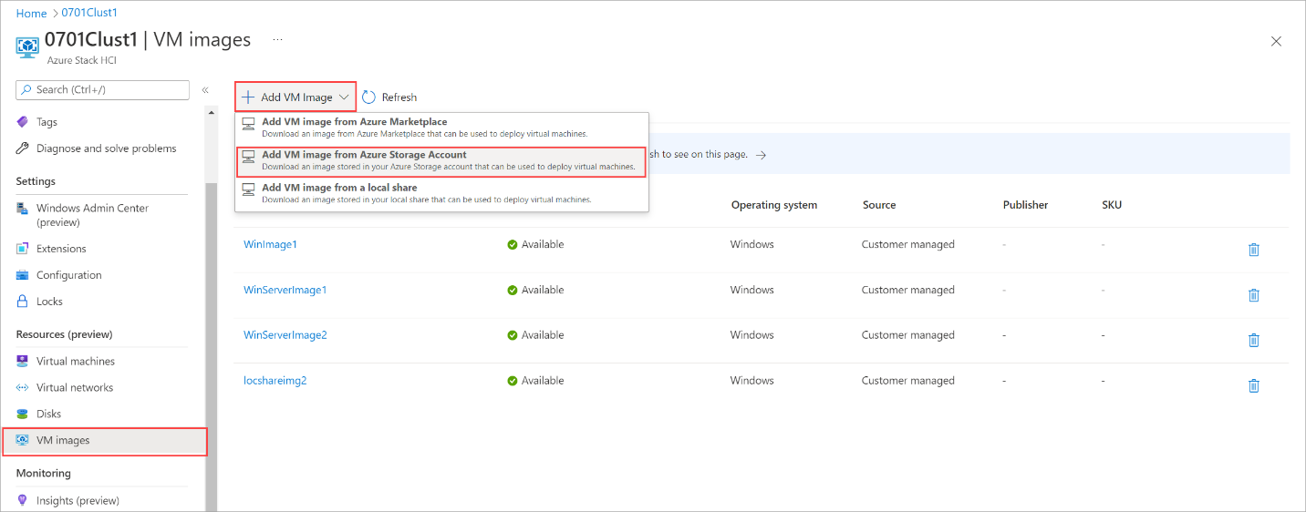
Task: Go to Locks in Settings
Action: coord(49,302)
